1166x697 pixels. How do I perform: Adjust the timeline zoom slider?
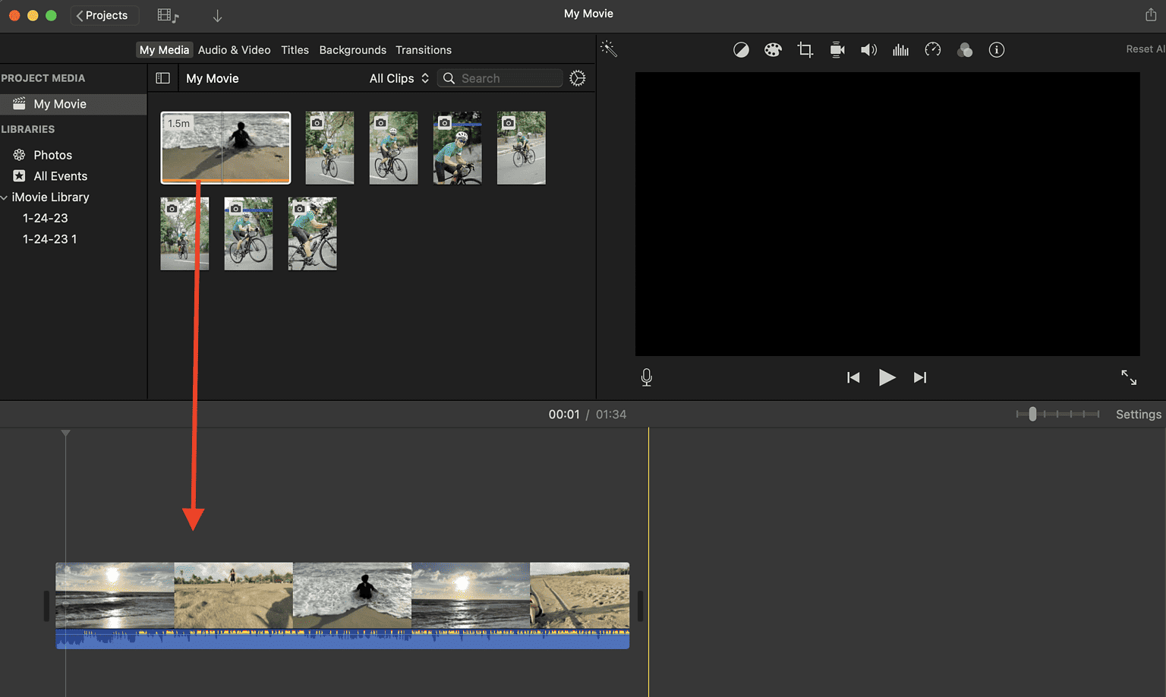(1032, 414)
